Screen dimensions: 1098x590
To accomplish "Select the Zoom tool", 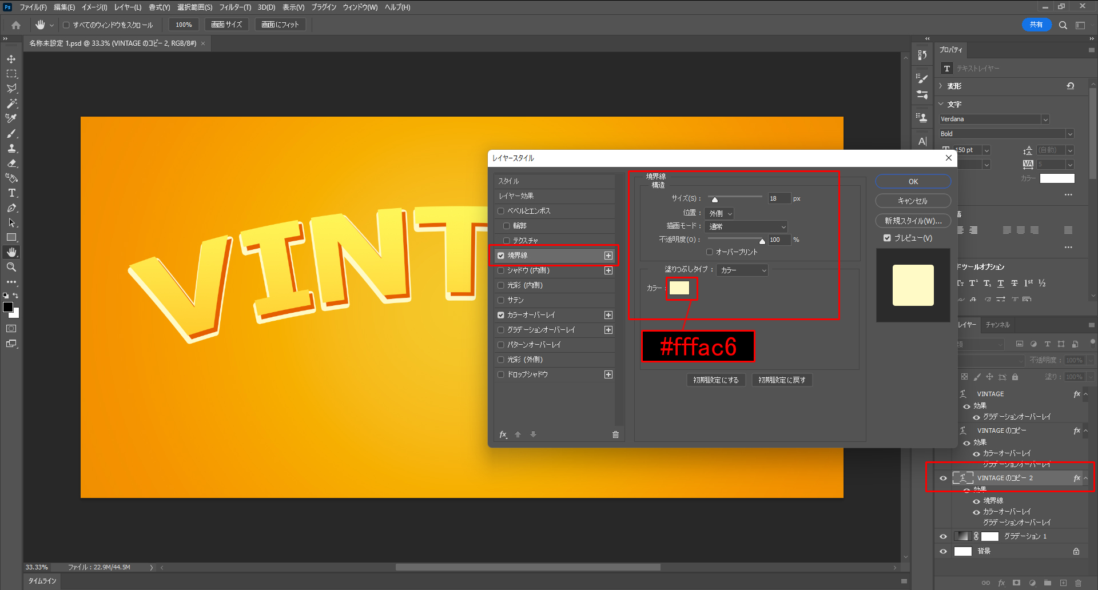I will pyautogui.click(x=11, y=267).
